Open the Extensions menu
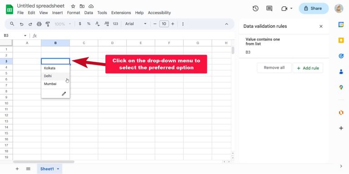 pyautogui.click(x=121, y=13)
